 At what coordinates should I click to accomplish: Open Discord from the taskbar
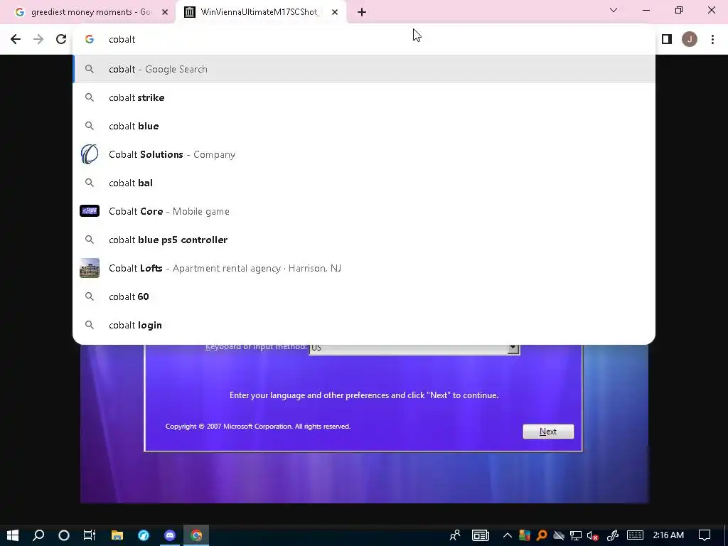[x=170, y=535]
